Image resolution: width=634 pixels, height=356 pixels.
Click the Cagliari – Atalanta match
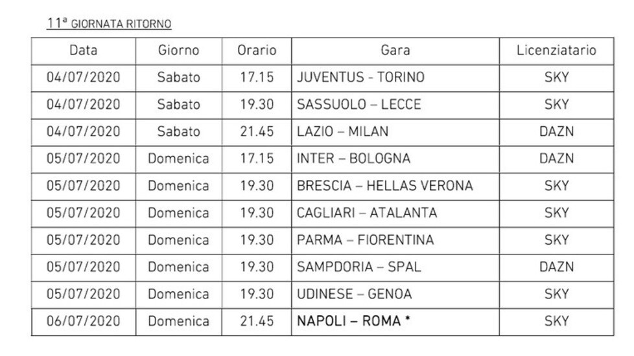pos(367,212)
